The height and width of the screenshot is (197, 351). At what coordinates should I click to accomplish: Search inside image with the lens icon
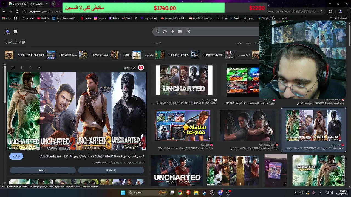tap(141, 144)
